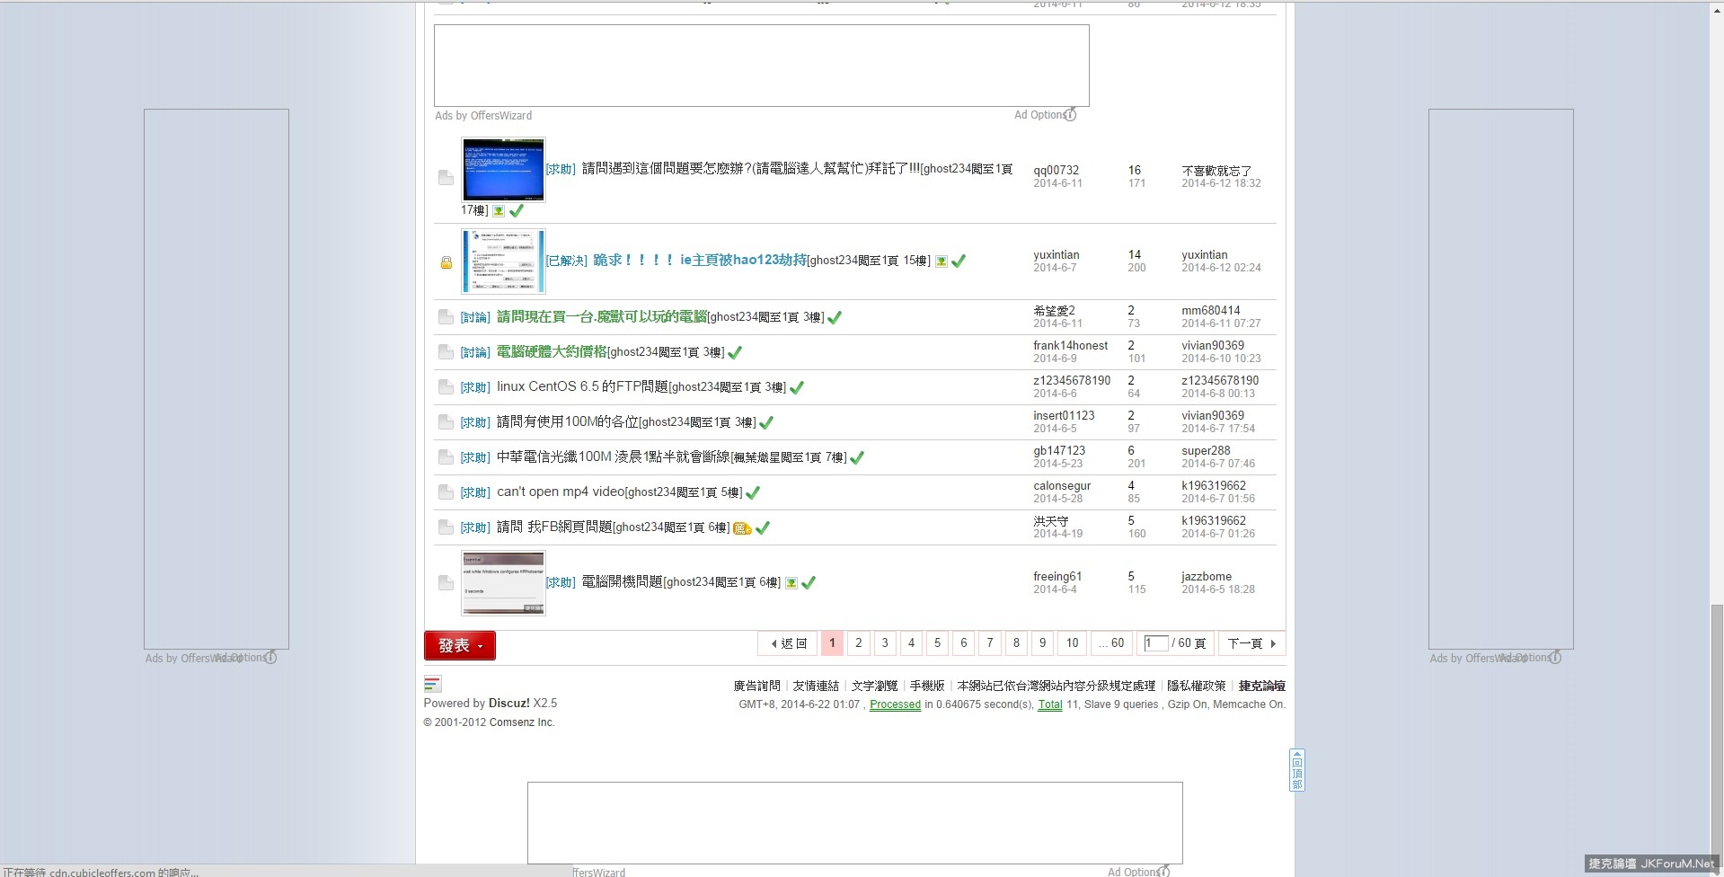Click 下一頁 next page button
The width and height of the screenshot is (1724, 877).
coord(1251,643)
